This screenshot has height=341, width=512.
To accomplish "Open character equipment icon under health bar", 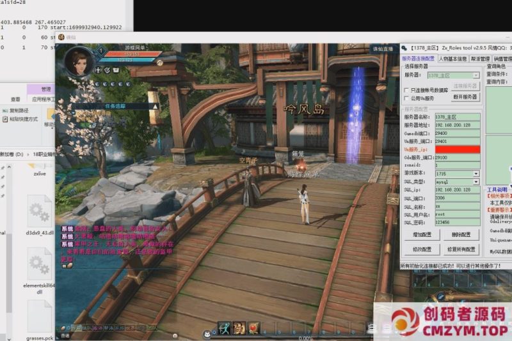I will pos(98,70).
